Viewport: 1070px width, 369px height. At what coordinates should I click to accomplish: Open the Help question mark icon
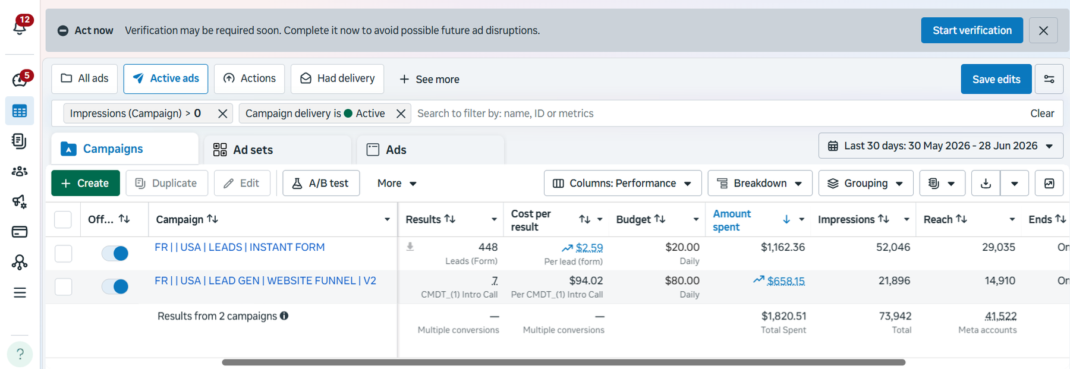20,354
